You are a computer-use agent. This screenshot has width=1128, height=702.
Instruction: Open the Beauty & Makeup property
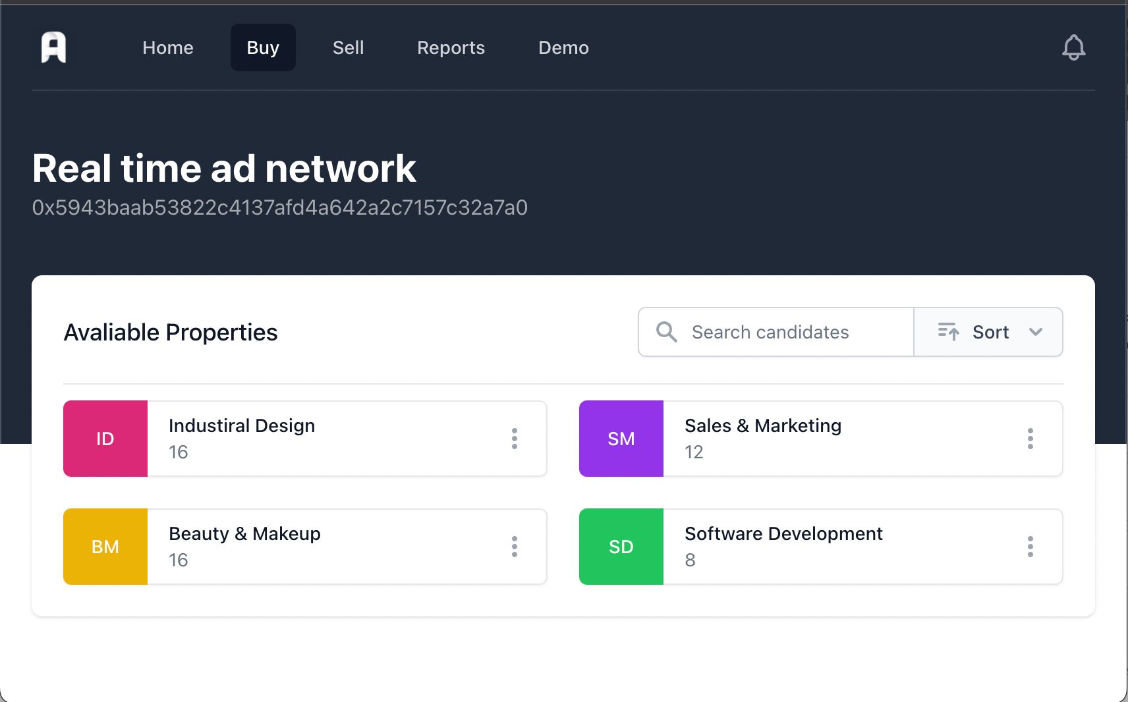pos(244,533)
